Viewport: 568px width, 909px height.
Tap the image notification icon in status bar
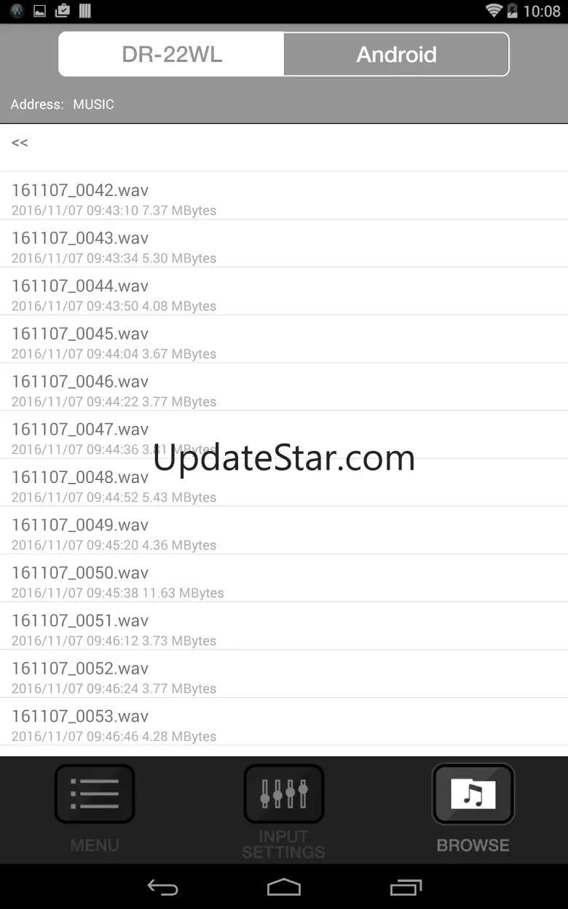[x=40, y=11]
